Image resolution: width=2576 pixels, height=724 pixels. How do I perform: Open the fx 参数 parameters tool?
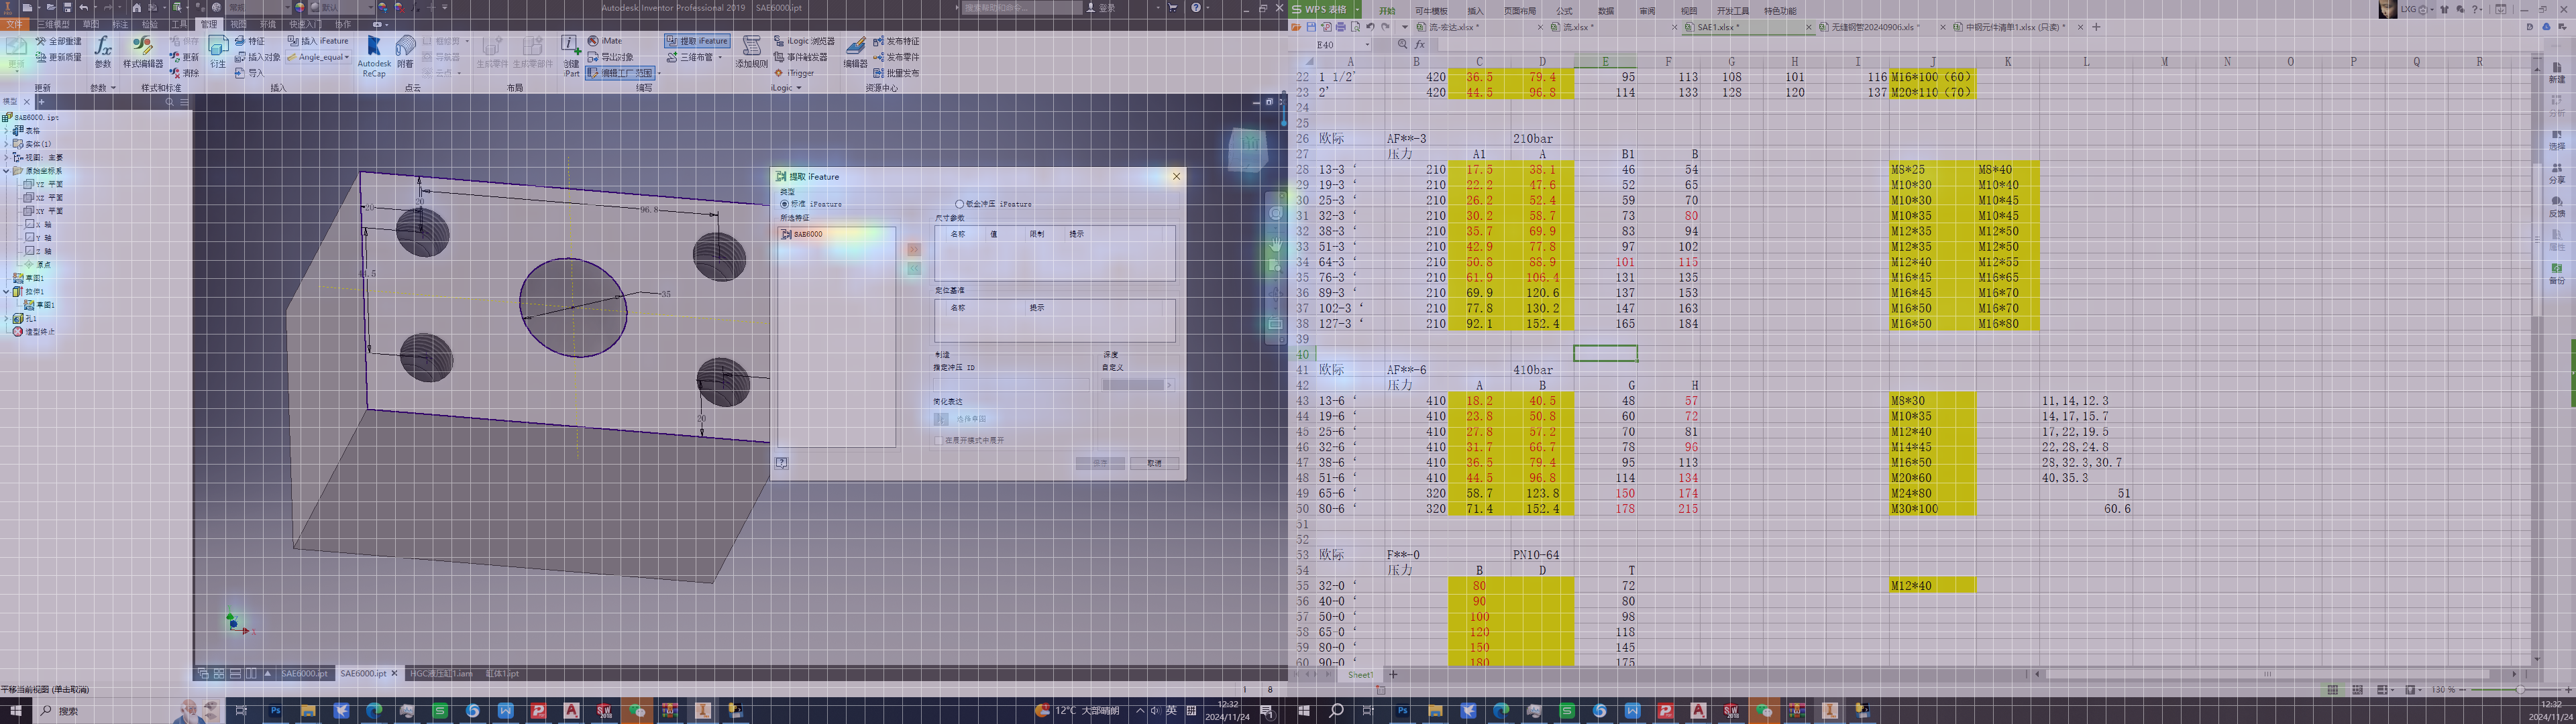click(x=103, y=52)
